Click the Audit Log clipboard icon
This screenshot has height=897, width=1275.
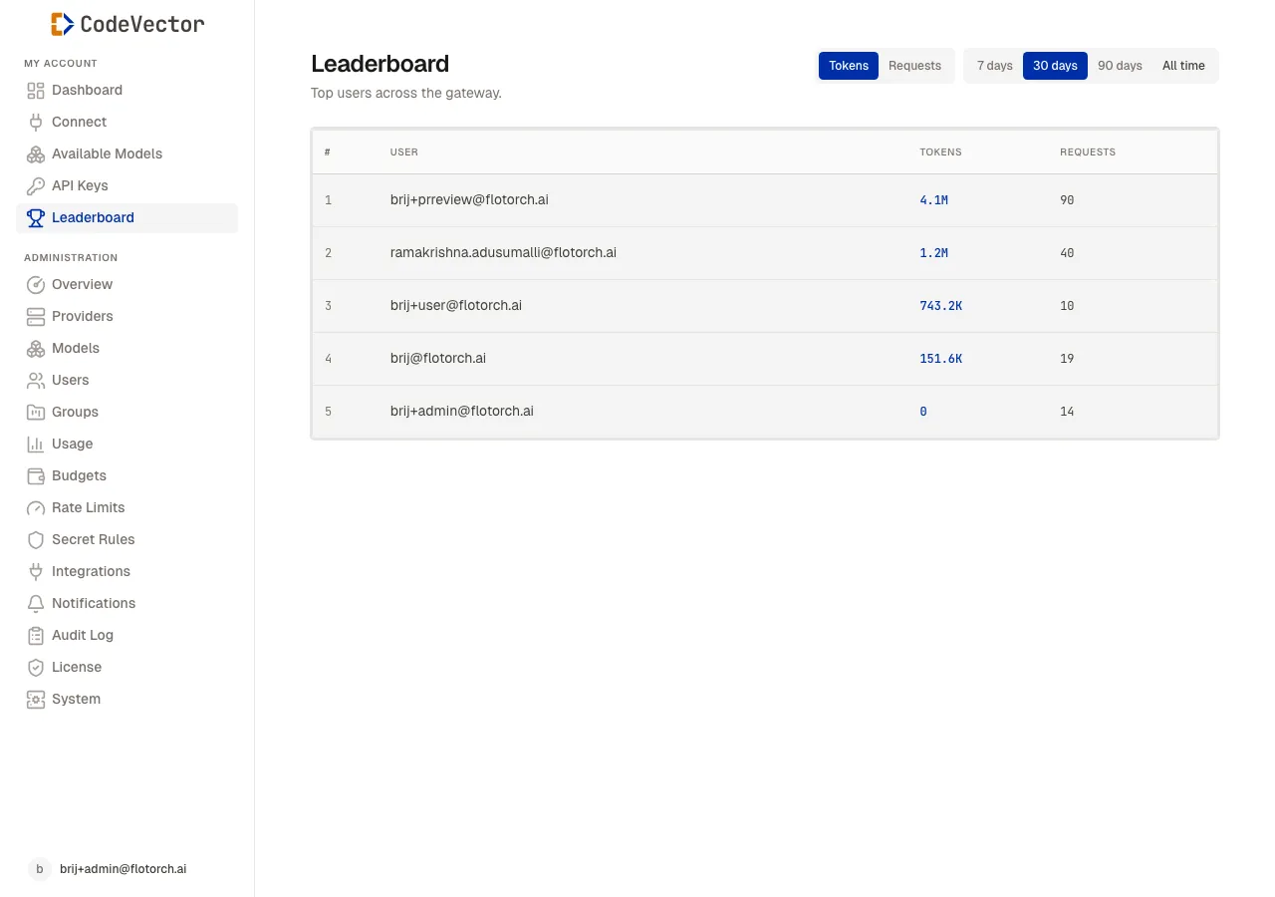coord(36,635)
